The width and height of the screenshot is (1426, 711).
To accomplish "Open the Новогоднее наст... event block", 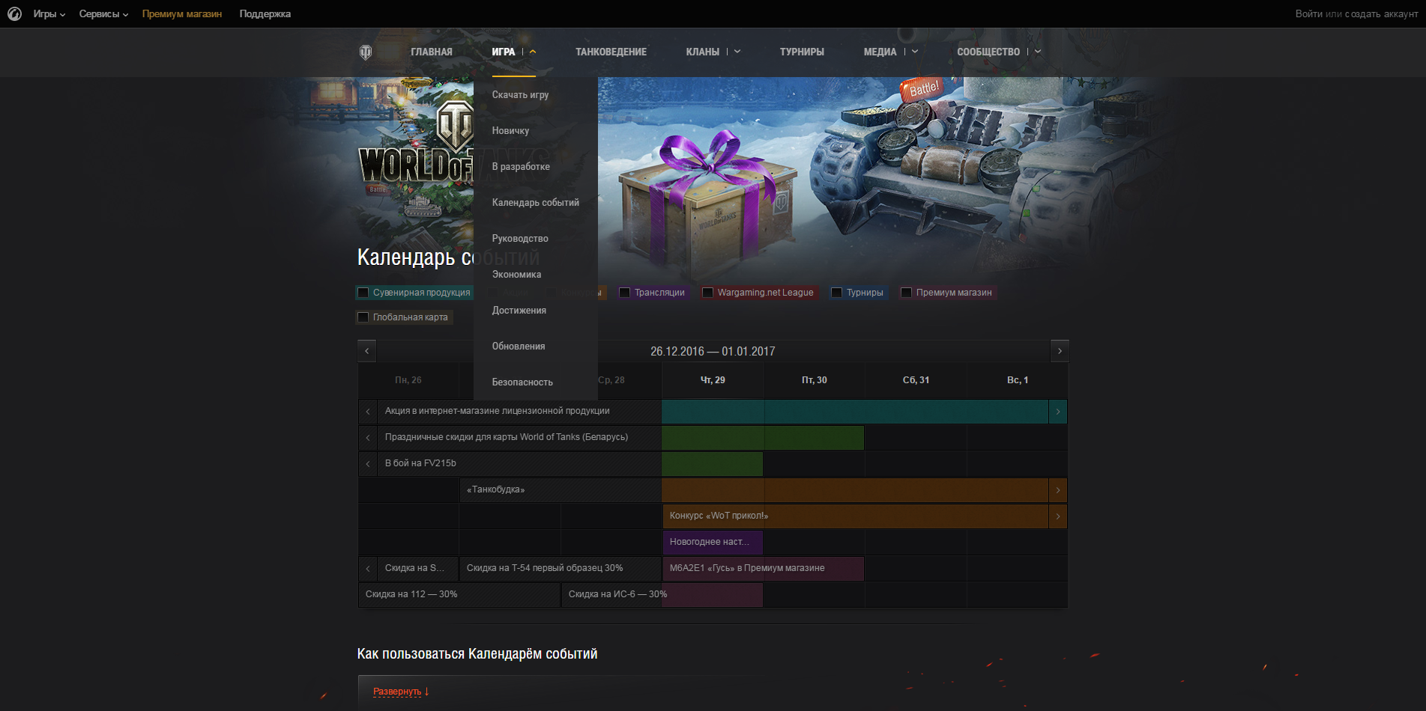I will point(713,543).
